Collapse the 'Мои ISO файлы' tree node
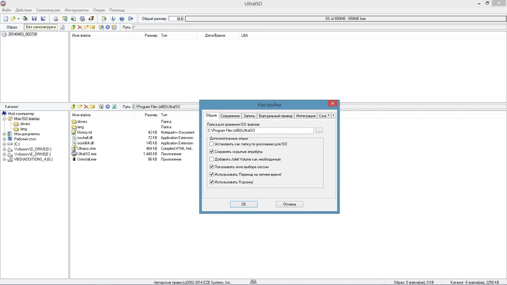 click(4, 119)
